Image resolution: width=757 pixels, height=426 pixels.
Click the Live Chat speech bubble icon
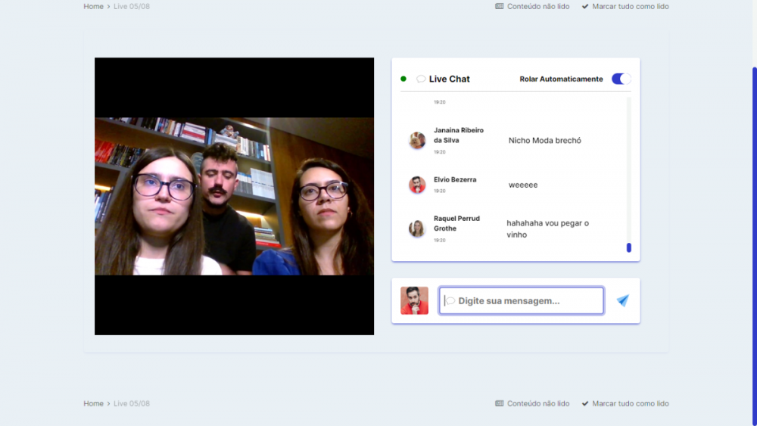(x=421, y=79)
